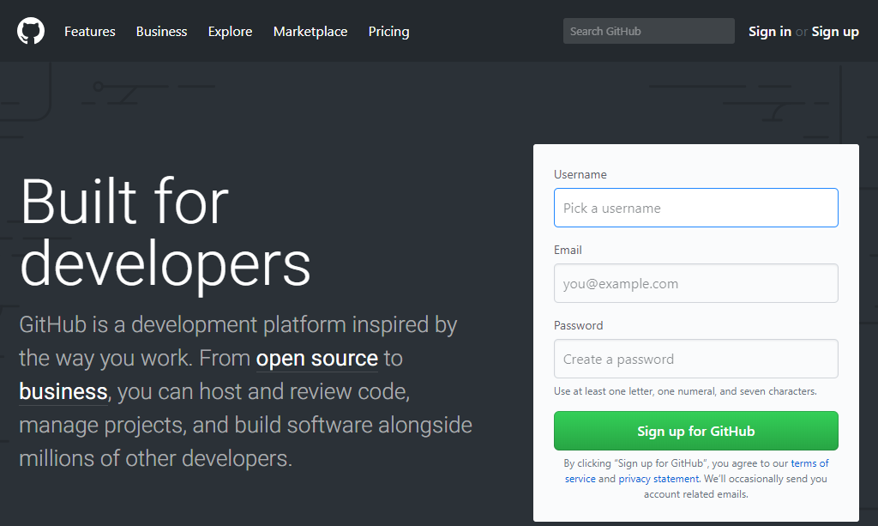Open the Explore navigation item
This screenshot has width=878, height=526.
click(230, 32)
